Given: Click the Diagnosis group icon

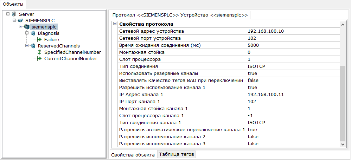Looking at the screenshot, I should point(33,33).
